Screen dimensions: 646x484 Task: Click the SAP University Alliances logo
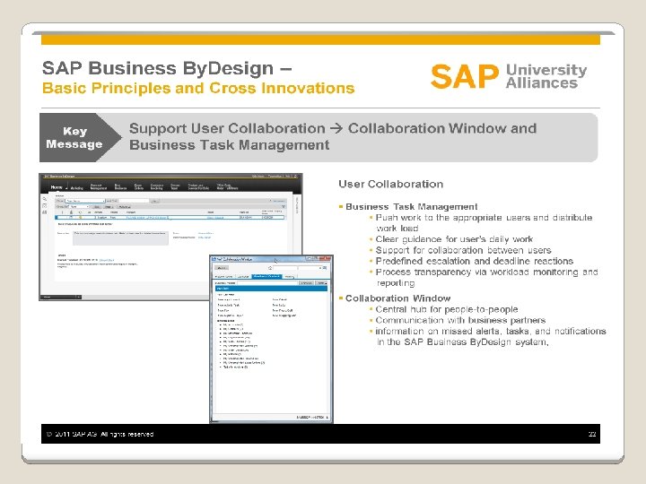tap(509, 76)
